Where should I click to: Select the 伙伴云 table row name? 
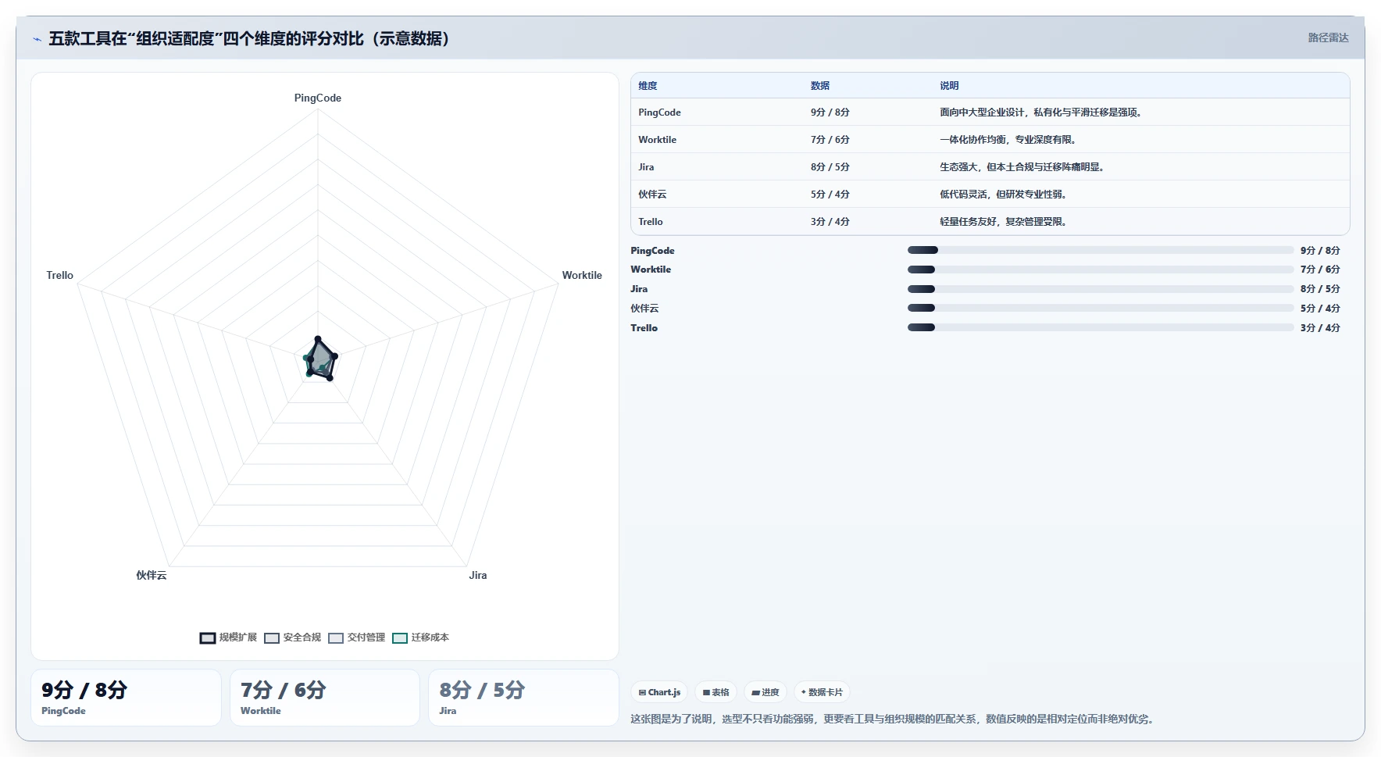coord(652,195)
